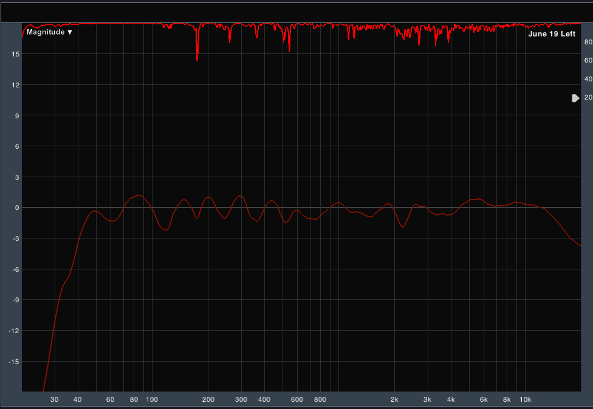Click the 10k frequency axis label
The width and height of the screenshot is (593, 409).
(526, 399)
